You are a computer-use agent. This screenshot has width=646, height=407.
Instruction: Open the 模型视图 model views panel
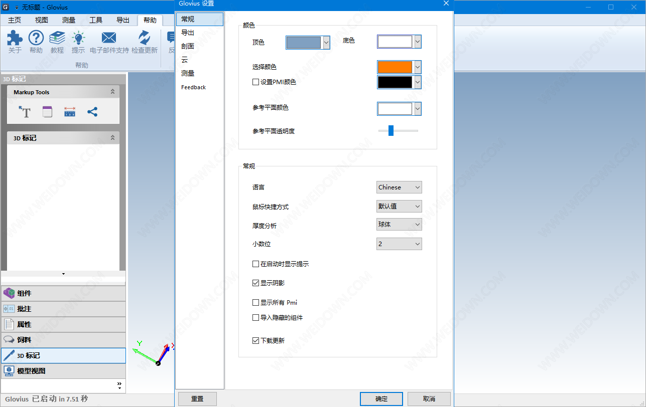point(63,371)
